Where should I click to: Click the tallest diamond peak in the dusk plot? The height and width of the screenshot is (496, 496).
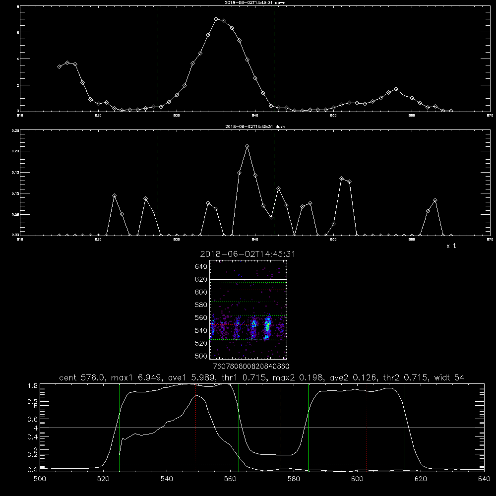coord(248,146)
